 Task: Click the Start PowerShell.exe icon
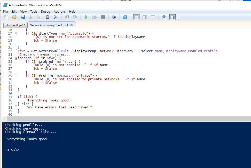pos(125,17)
